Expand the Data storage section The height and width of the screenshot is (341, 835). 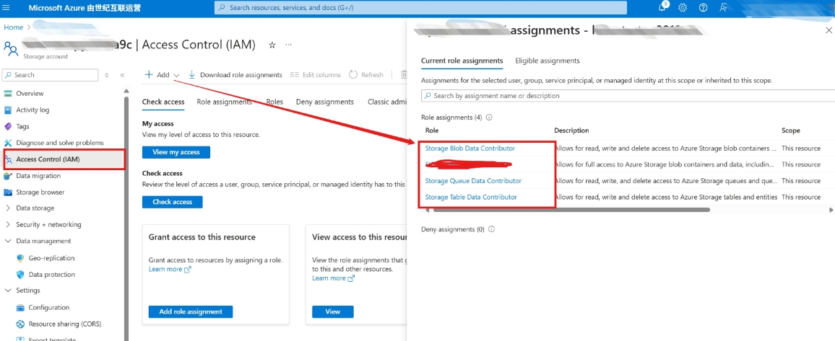point(35,208)
